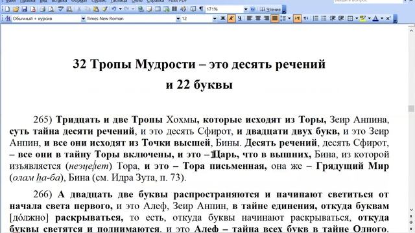Expand the Undo history arrow
The image size is (415, 233).
pyautogui.click(x=120, y=9)
